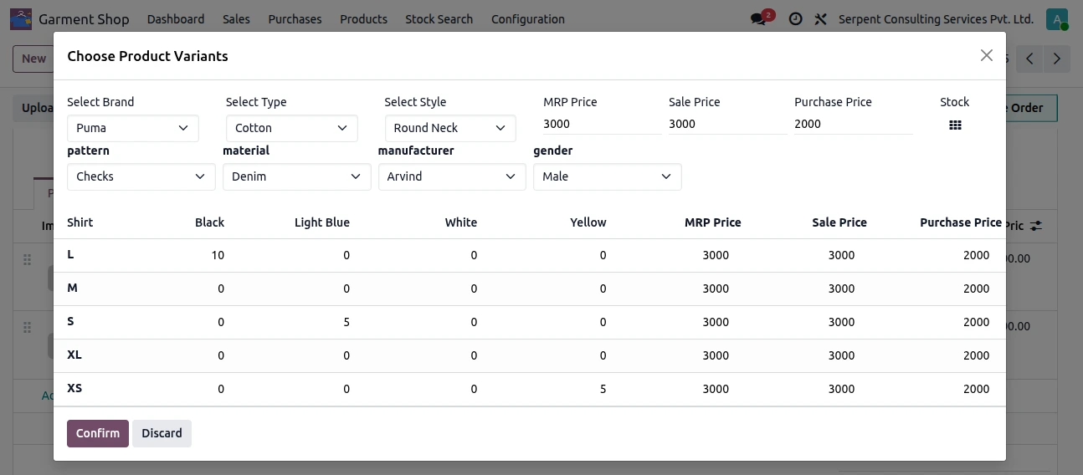
Task: Click the New button behind dialog
Action: [33, 59]
